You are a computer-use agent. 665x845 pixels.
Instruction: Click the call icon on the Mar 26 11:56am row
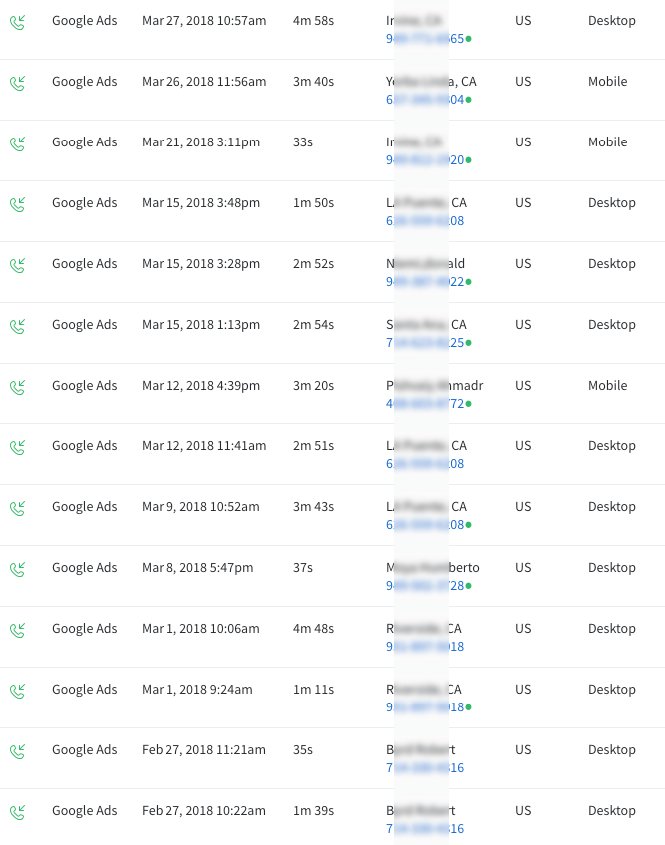[17, 83]
